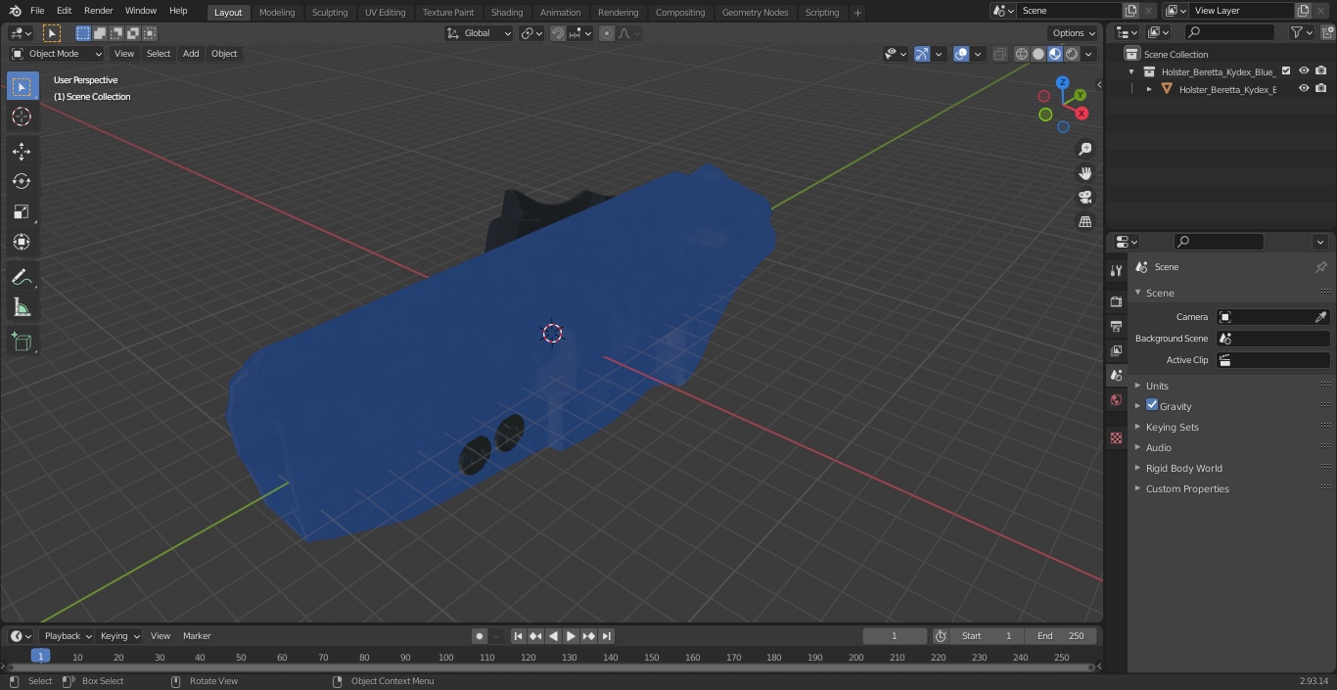Click the pan view hand icon
The image size is (1337, 690).
1085,173
